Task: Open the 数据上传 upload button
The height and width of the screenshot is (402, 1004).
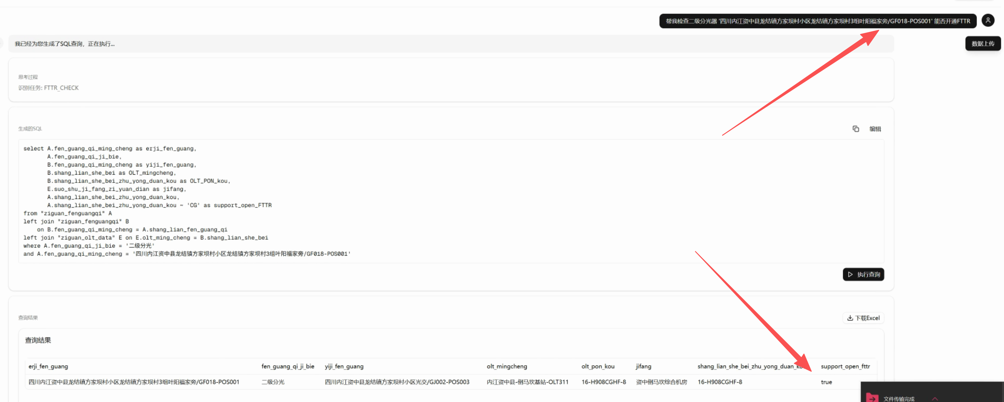Action: click(x=982, y=43)
